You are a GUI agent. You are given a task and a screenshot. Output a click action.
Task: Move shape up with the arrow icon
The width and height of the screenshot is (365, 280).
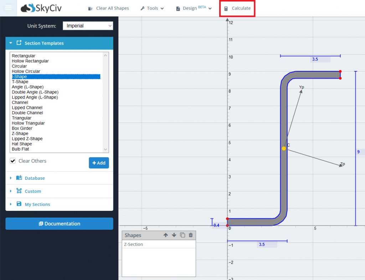click(x=165, y=235)
